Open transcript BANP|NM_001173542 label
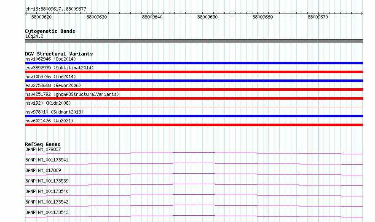 point(47,202)
